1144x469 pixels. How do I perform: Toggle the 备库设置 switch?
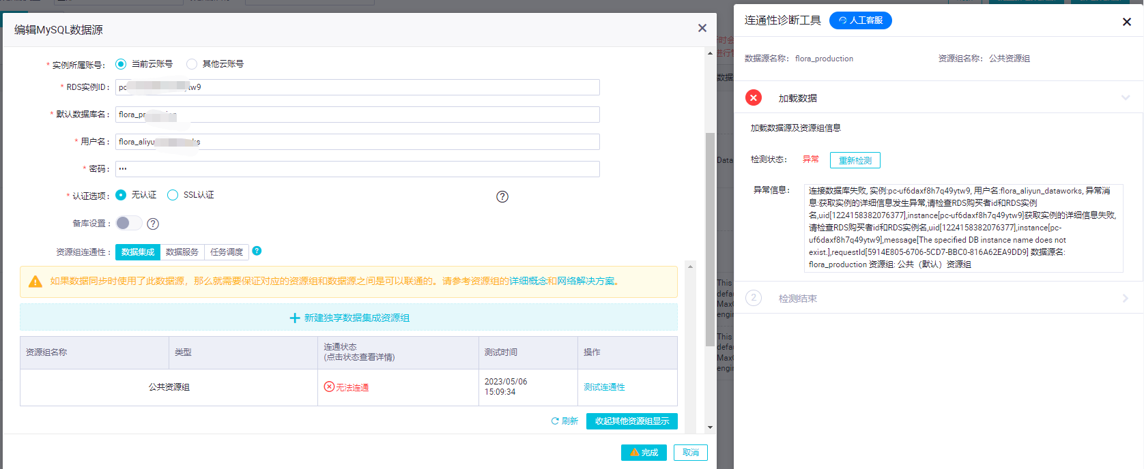click(x=129, y=223)
